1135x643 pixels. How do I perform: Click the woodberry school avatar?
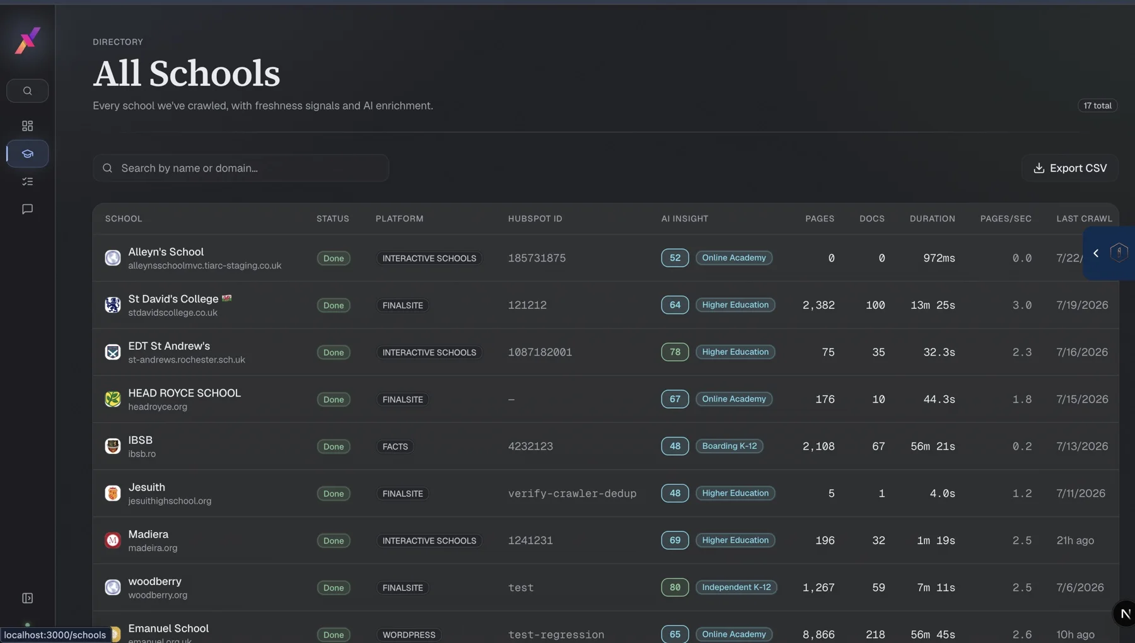(x=113, y=588)
